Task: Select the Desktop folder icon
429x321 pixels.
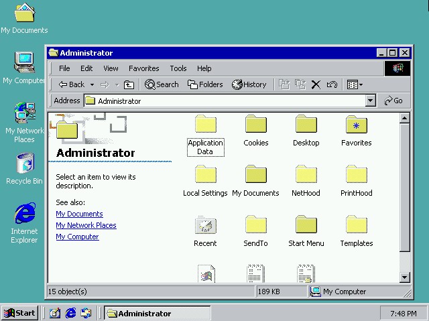Action: (x=306, y=125)
